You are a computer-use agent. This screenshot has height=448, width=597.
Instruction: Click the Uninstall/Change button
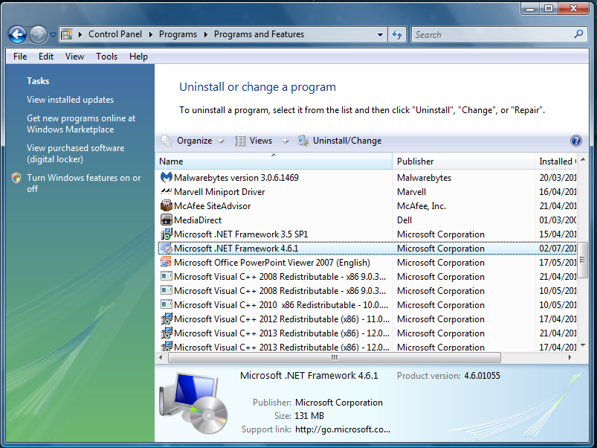point(340,141)
